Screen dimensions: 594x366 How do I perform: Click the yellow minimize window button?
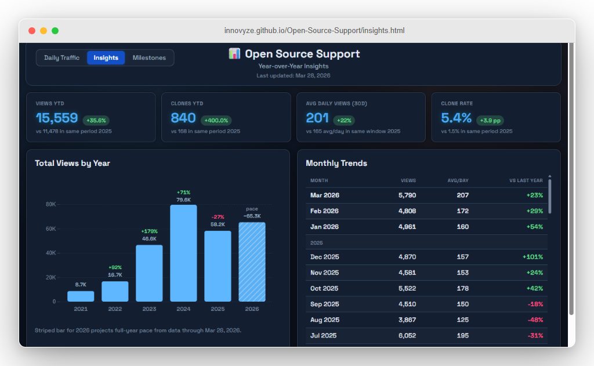[44, 31]
